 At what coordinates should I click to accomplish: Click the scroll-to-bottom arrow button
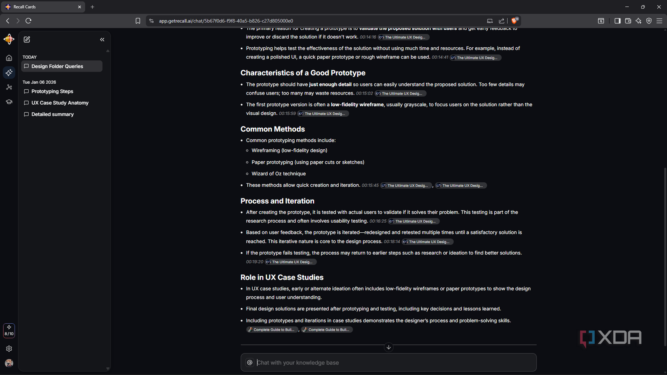(x=388, y=347)
